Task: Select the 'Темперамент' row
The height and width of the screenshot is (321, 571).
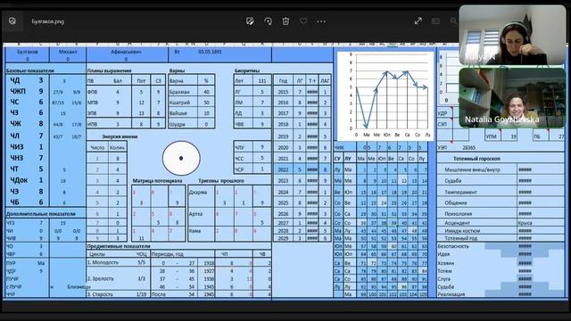Action: point(501,192)
